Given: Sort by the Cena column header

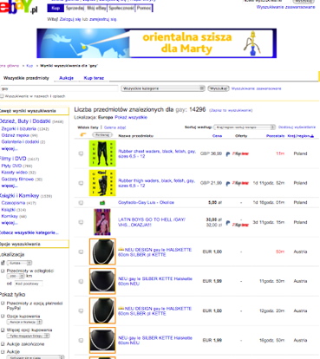Looking at the screenshot, I should click(x=218, y=136).
